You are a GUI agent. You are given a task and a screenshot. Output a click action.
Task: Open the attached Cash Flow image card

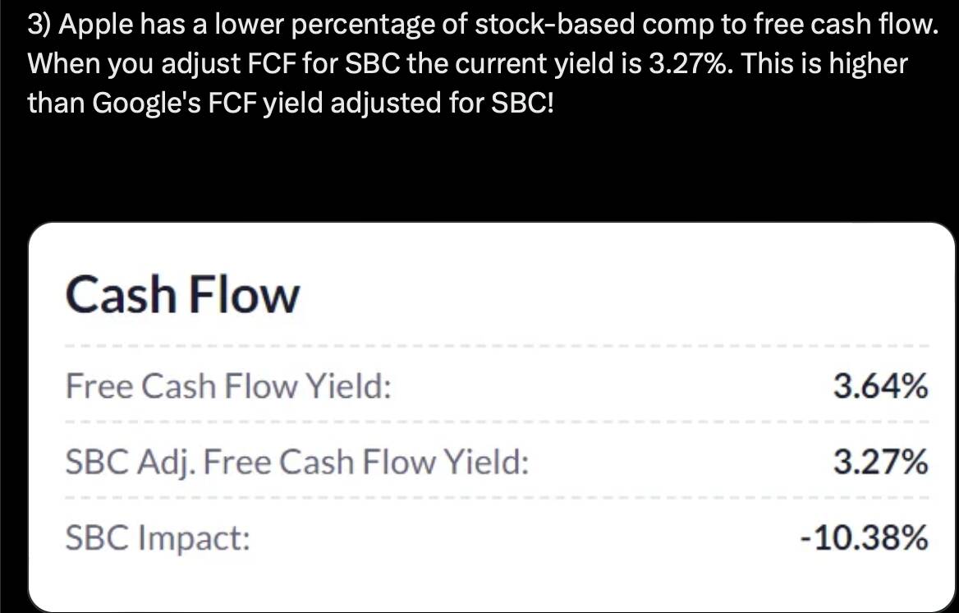(x=492, y=417)
